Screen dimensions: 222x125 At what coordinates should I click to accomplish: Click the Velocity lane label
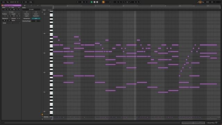click(46, 117)
